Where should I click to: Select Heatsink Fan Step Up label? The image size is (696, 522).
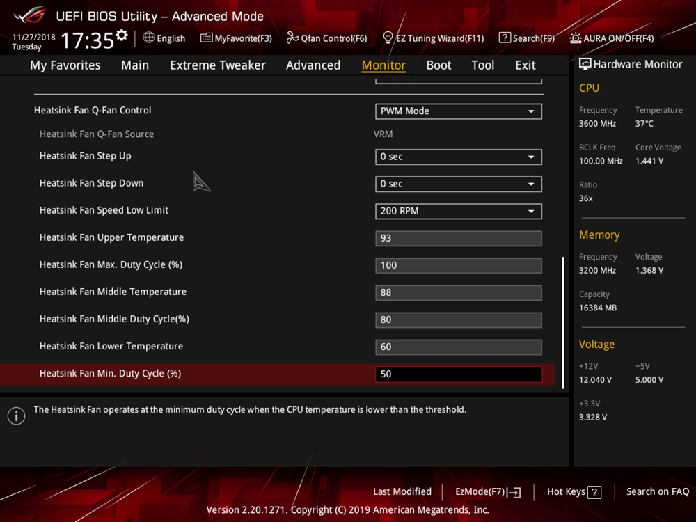[x=85, y=156]
